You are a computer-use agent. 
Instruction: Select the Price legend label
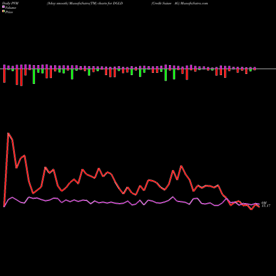pos(9,12)
